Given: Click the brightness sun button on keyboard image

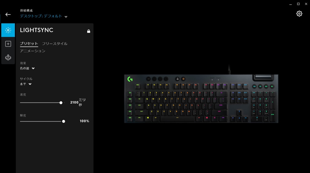Looking at the screenshot, I should 183,79.
